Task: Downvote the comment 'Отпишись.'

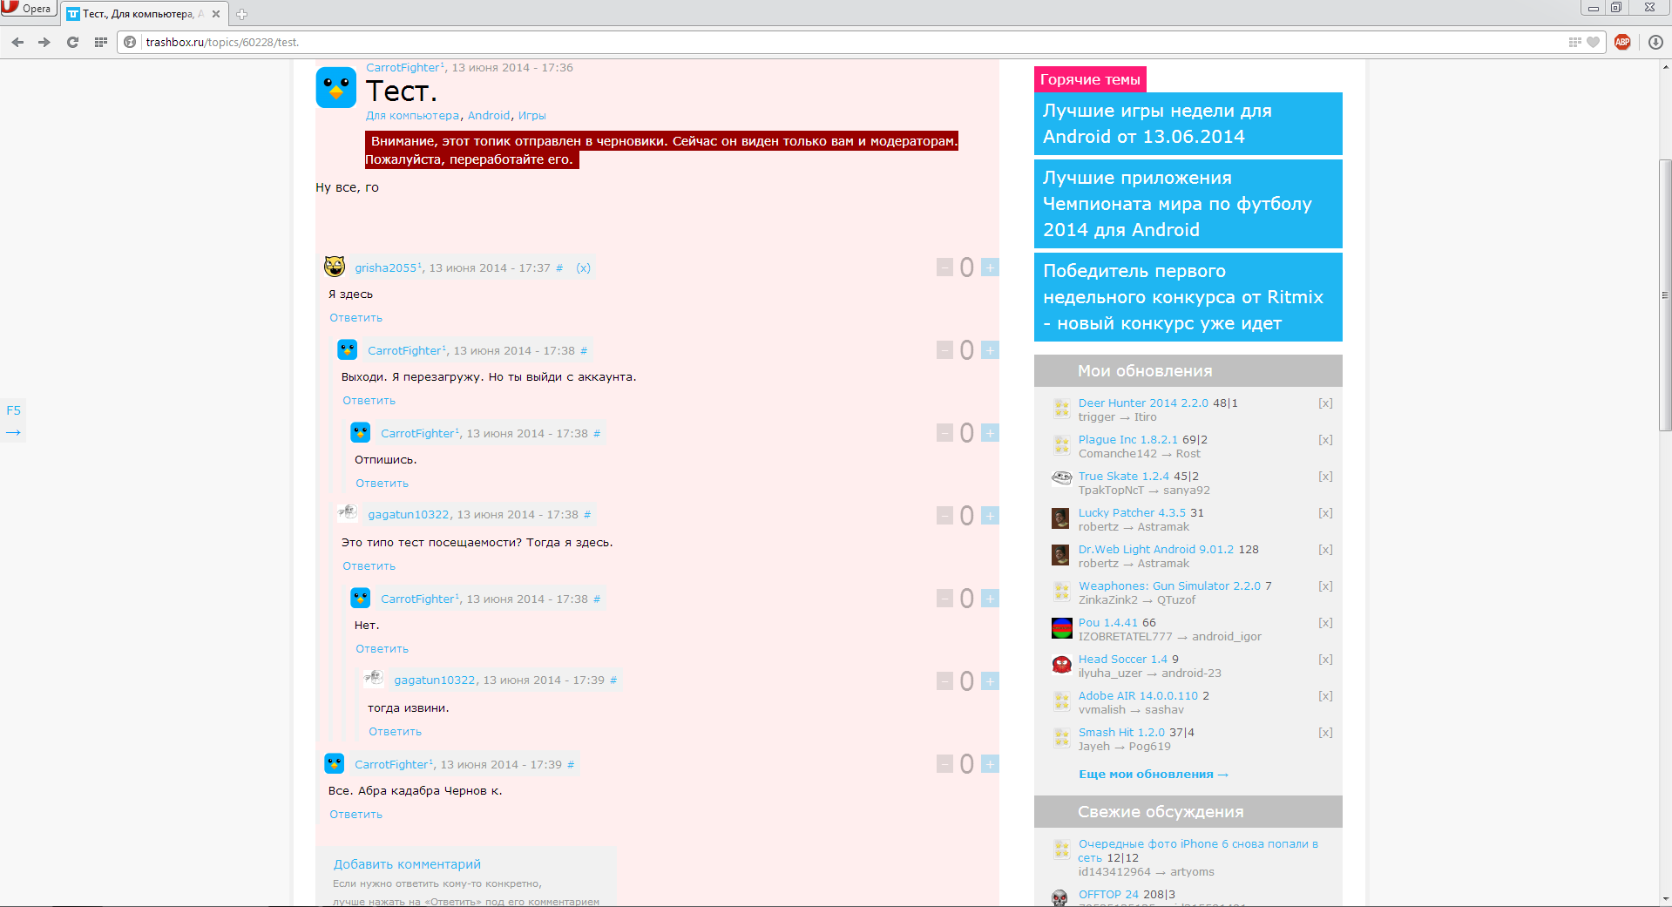Action: pos(944,433)
